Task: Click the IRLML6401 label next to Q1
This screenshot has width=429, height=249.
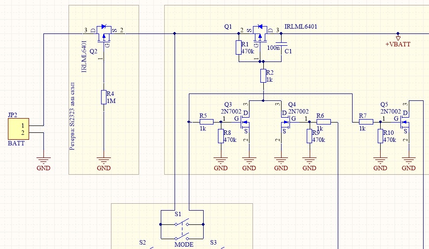Action: (301, 27)
